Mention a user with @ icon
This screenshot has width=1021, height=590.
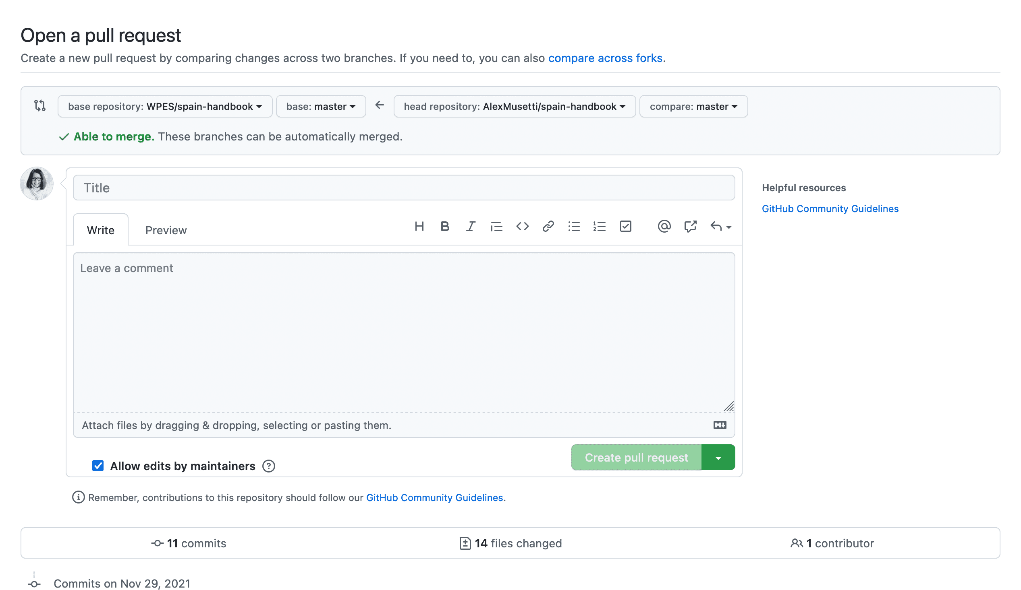[664, 226]
